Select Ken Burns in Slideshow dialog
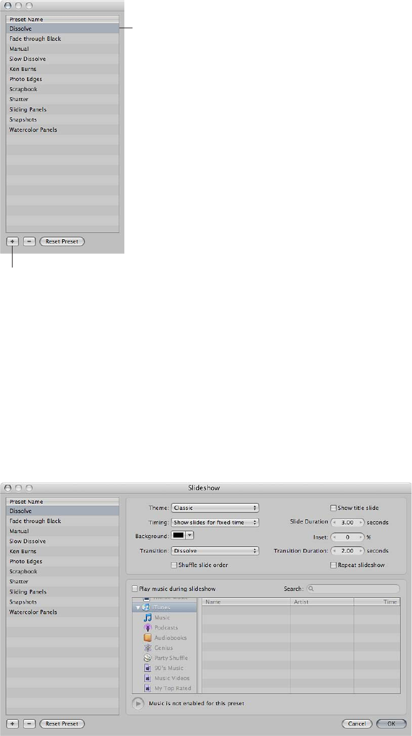Viewport: 412px width, 736px height. point(62,551)
